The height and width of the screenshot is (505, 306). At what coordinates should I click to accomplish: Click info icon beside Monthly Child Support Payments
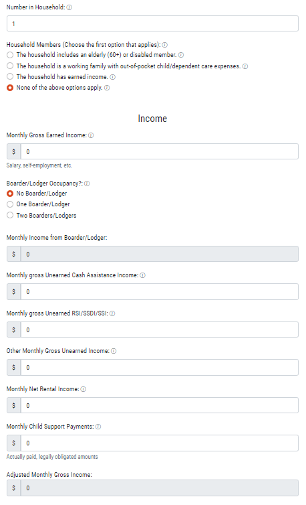click(98, 427)
